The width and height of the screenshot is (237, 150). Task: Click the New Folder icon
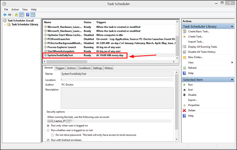point(185,57)
